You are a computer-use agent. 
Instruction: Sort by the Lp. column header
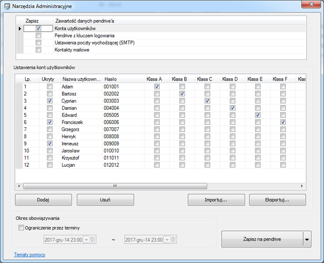(x=28, y=79)
